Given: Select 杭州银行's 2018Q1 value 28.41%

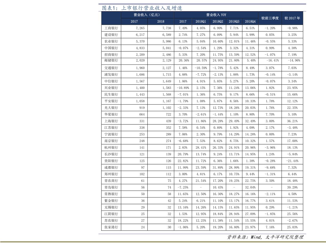Looking at the screenshot, I should (x=201, y=148).
